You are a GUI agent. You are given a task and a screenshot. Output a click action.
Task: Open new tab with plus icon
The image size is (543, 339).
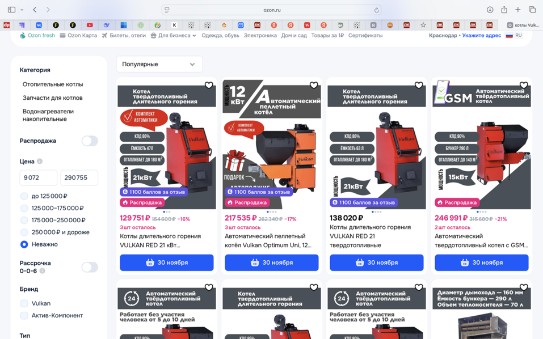tap(518, 10)
